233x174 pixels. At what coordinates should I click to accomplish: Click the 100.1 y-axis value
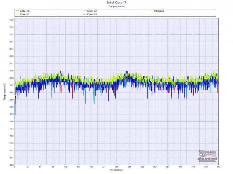(11, 63)
